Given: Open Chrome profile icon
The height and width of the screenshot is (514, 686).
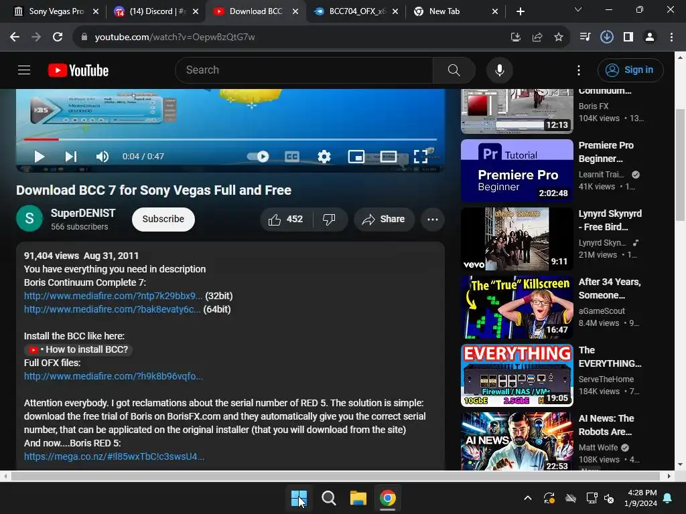Looking at the screenshot, I should point(650,37).
